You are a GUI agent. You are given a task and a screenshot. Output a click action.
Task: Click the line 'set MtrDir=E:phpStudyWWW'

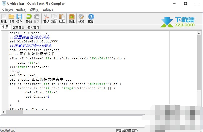pos(33,41)
